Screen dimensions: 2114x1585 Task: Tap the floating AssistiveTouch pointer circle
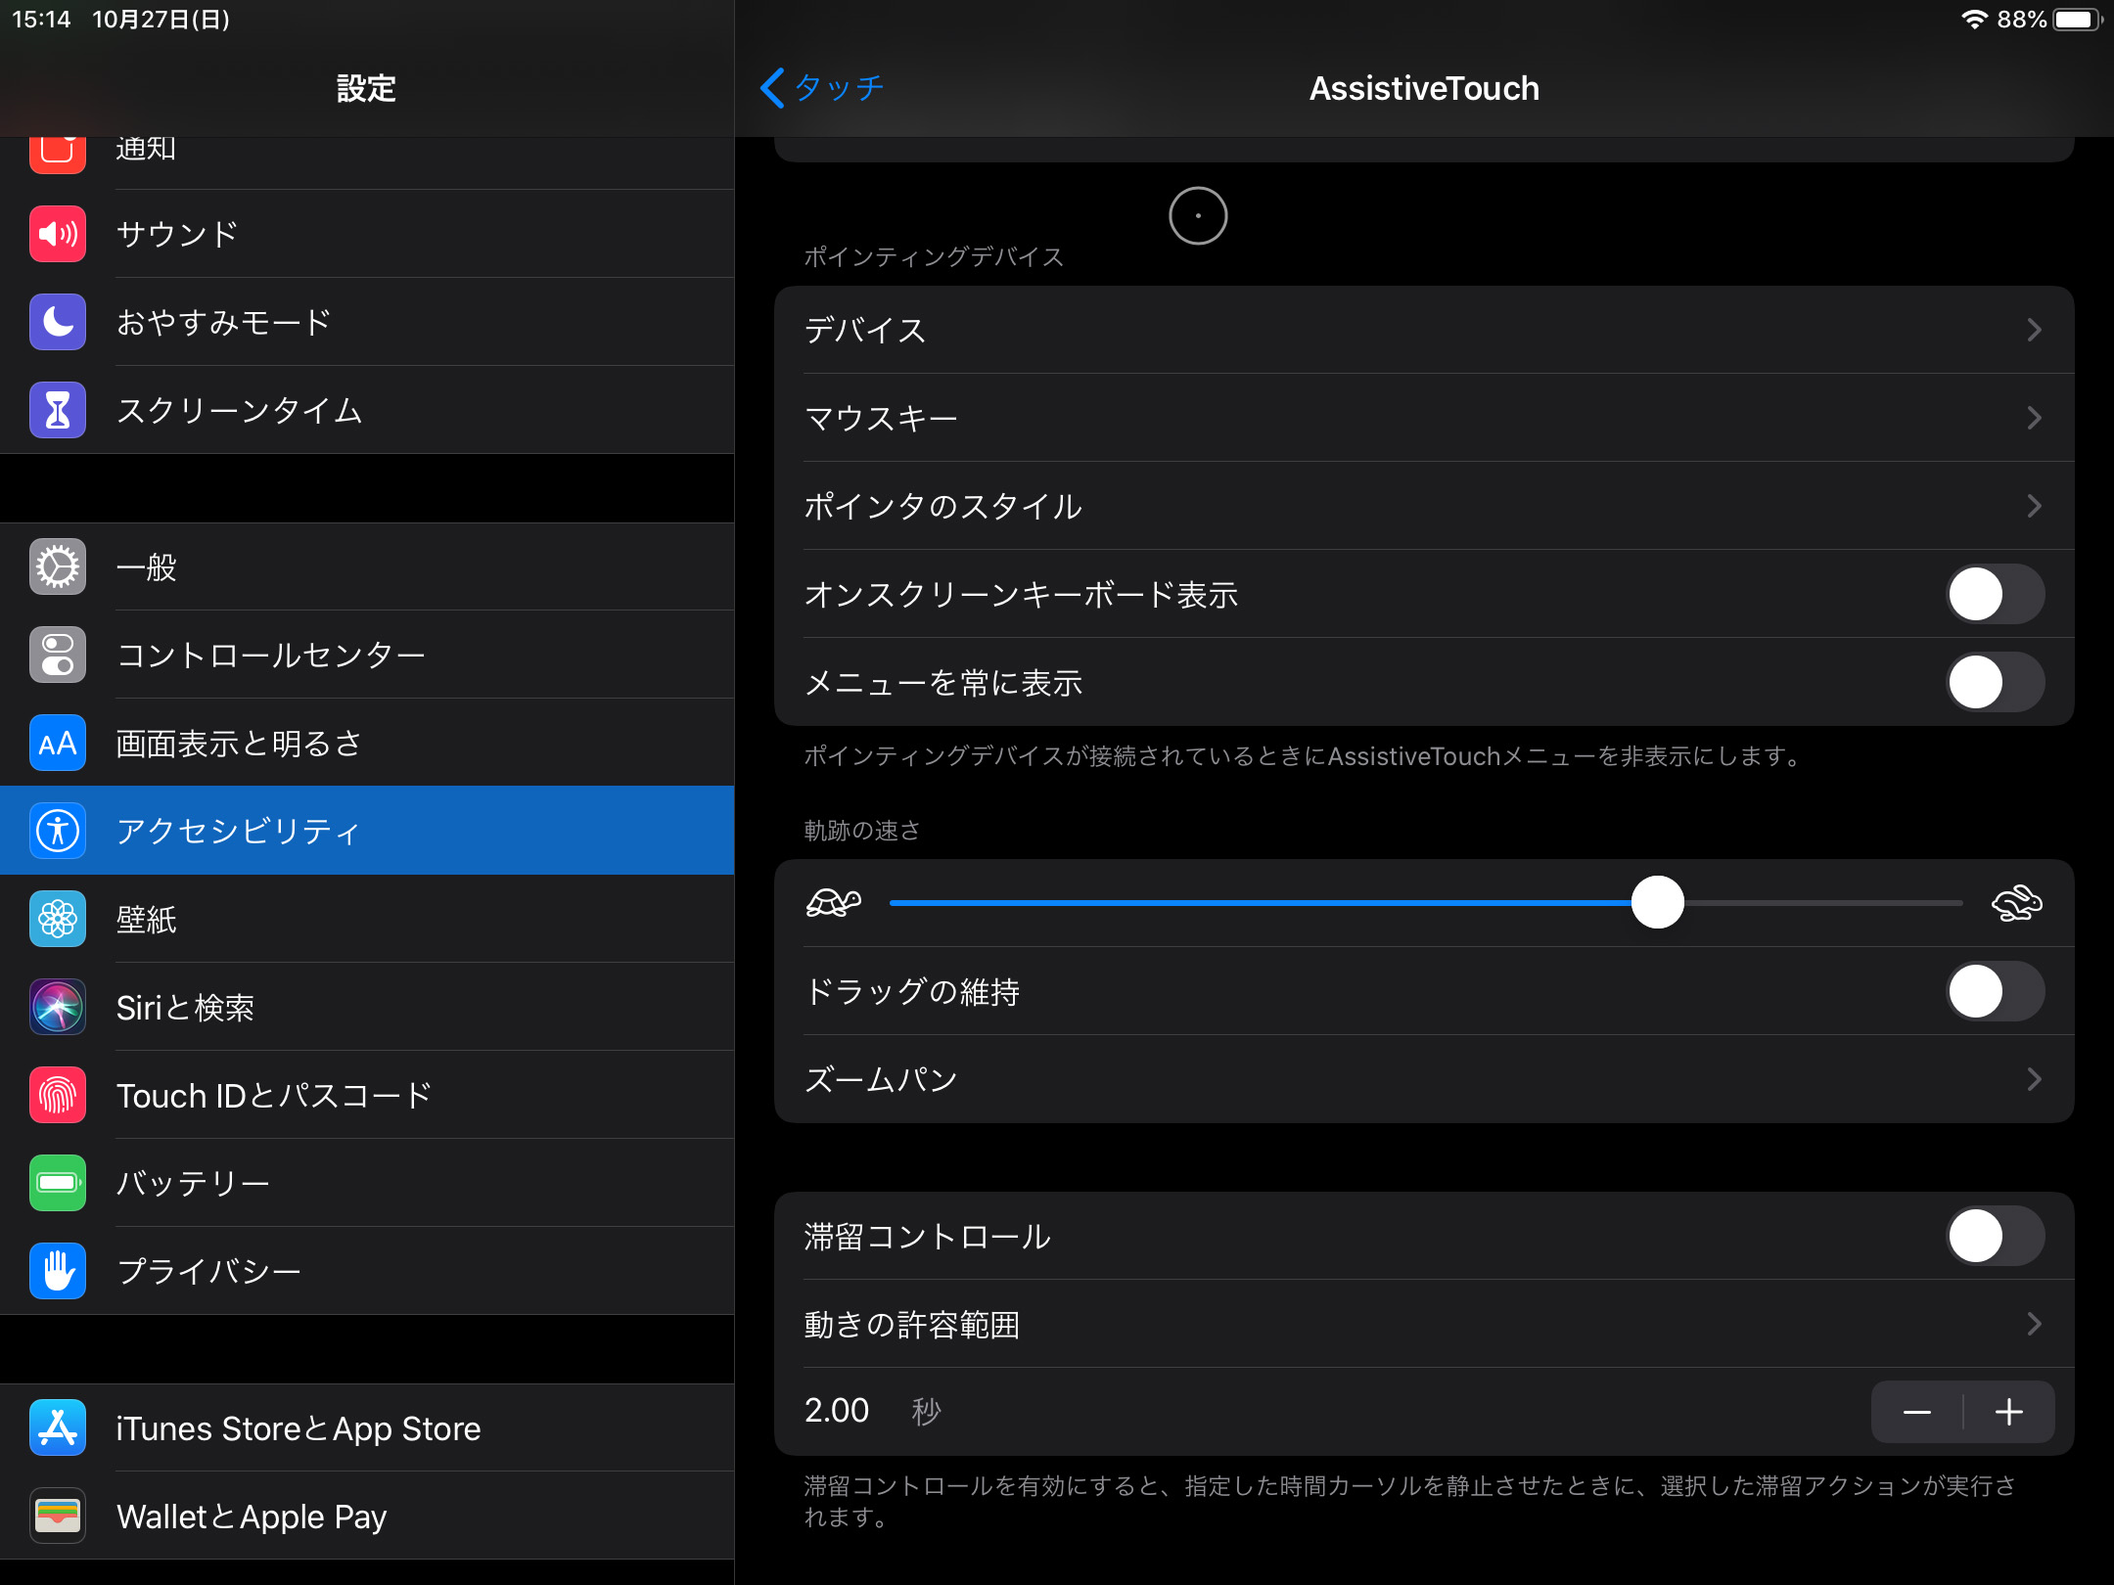point(1198,216)
